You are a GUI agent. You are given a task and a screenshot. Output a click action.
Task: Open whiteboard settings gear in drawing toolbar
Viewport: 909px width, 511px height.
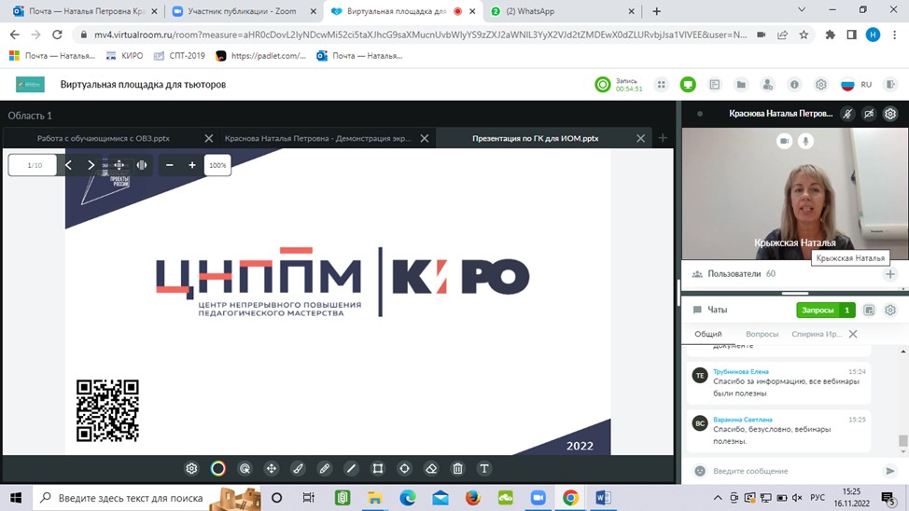tap(191, 469)
